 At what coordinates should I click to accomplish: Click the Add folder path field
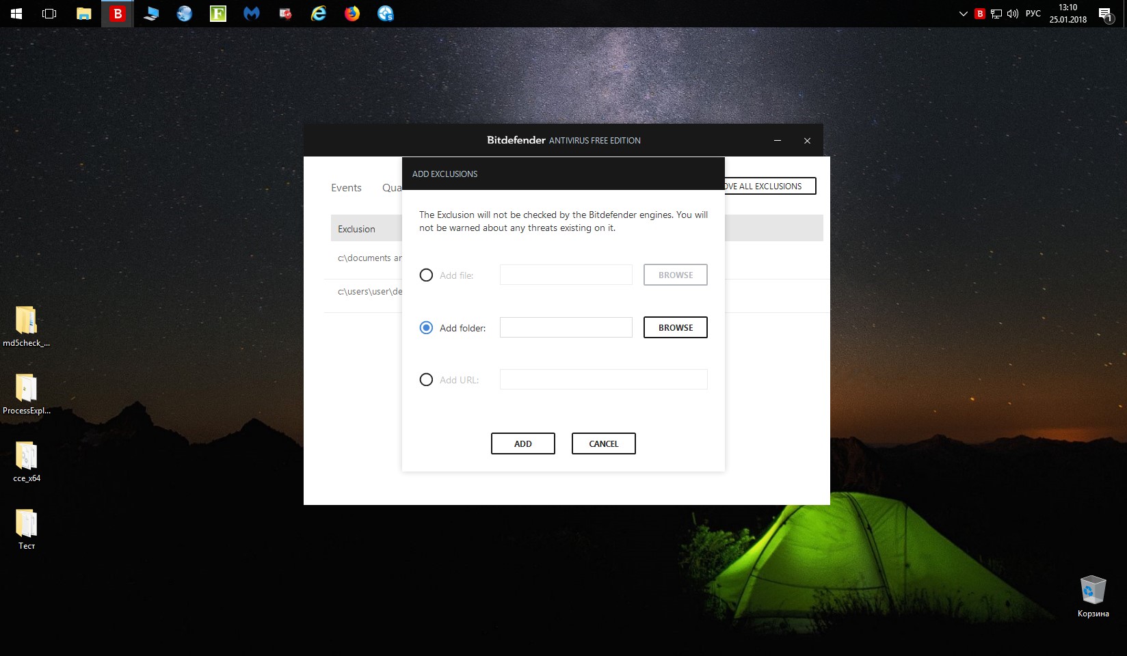coord(566,327)
